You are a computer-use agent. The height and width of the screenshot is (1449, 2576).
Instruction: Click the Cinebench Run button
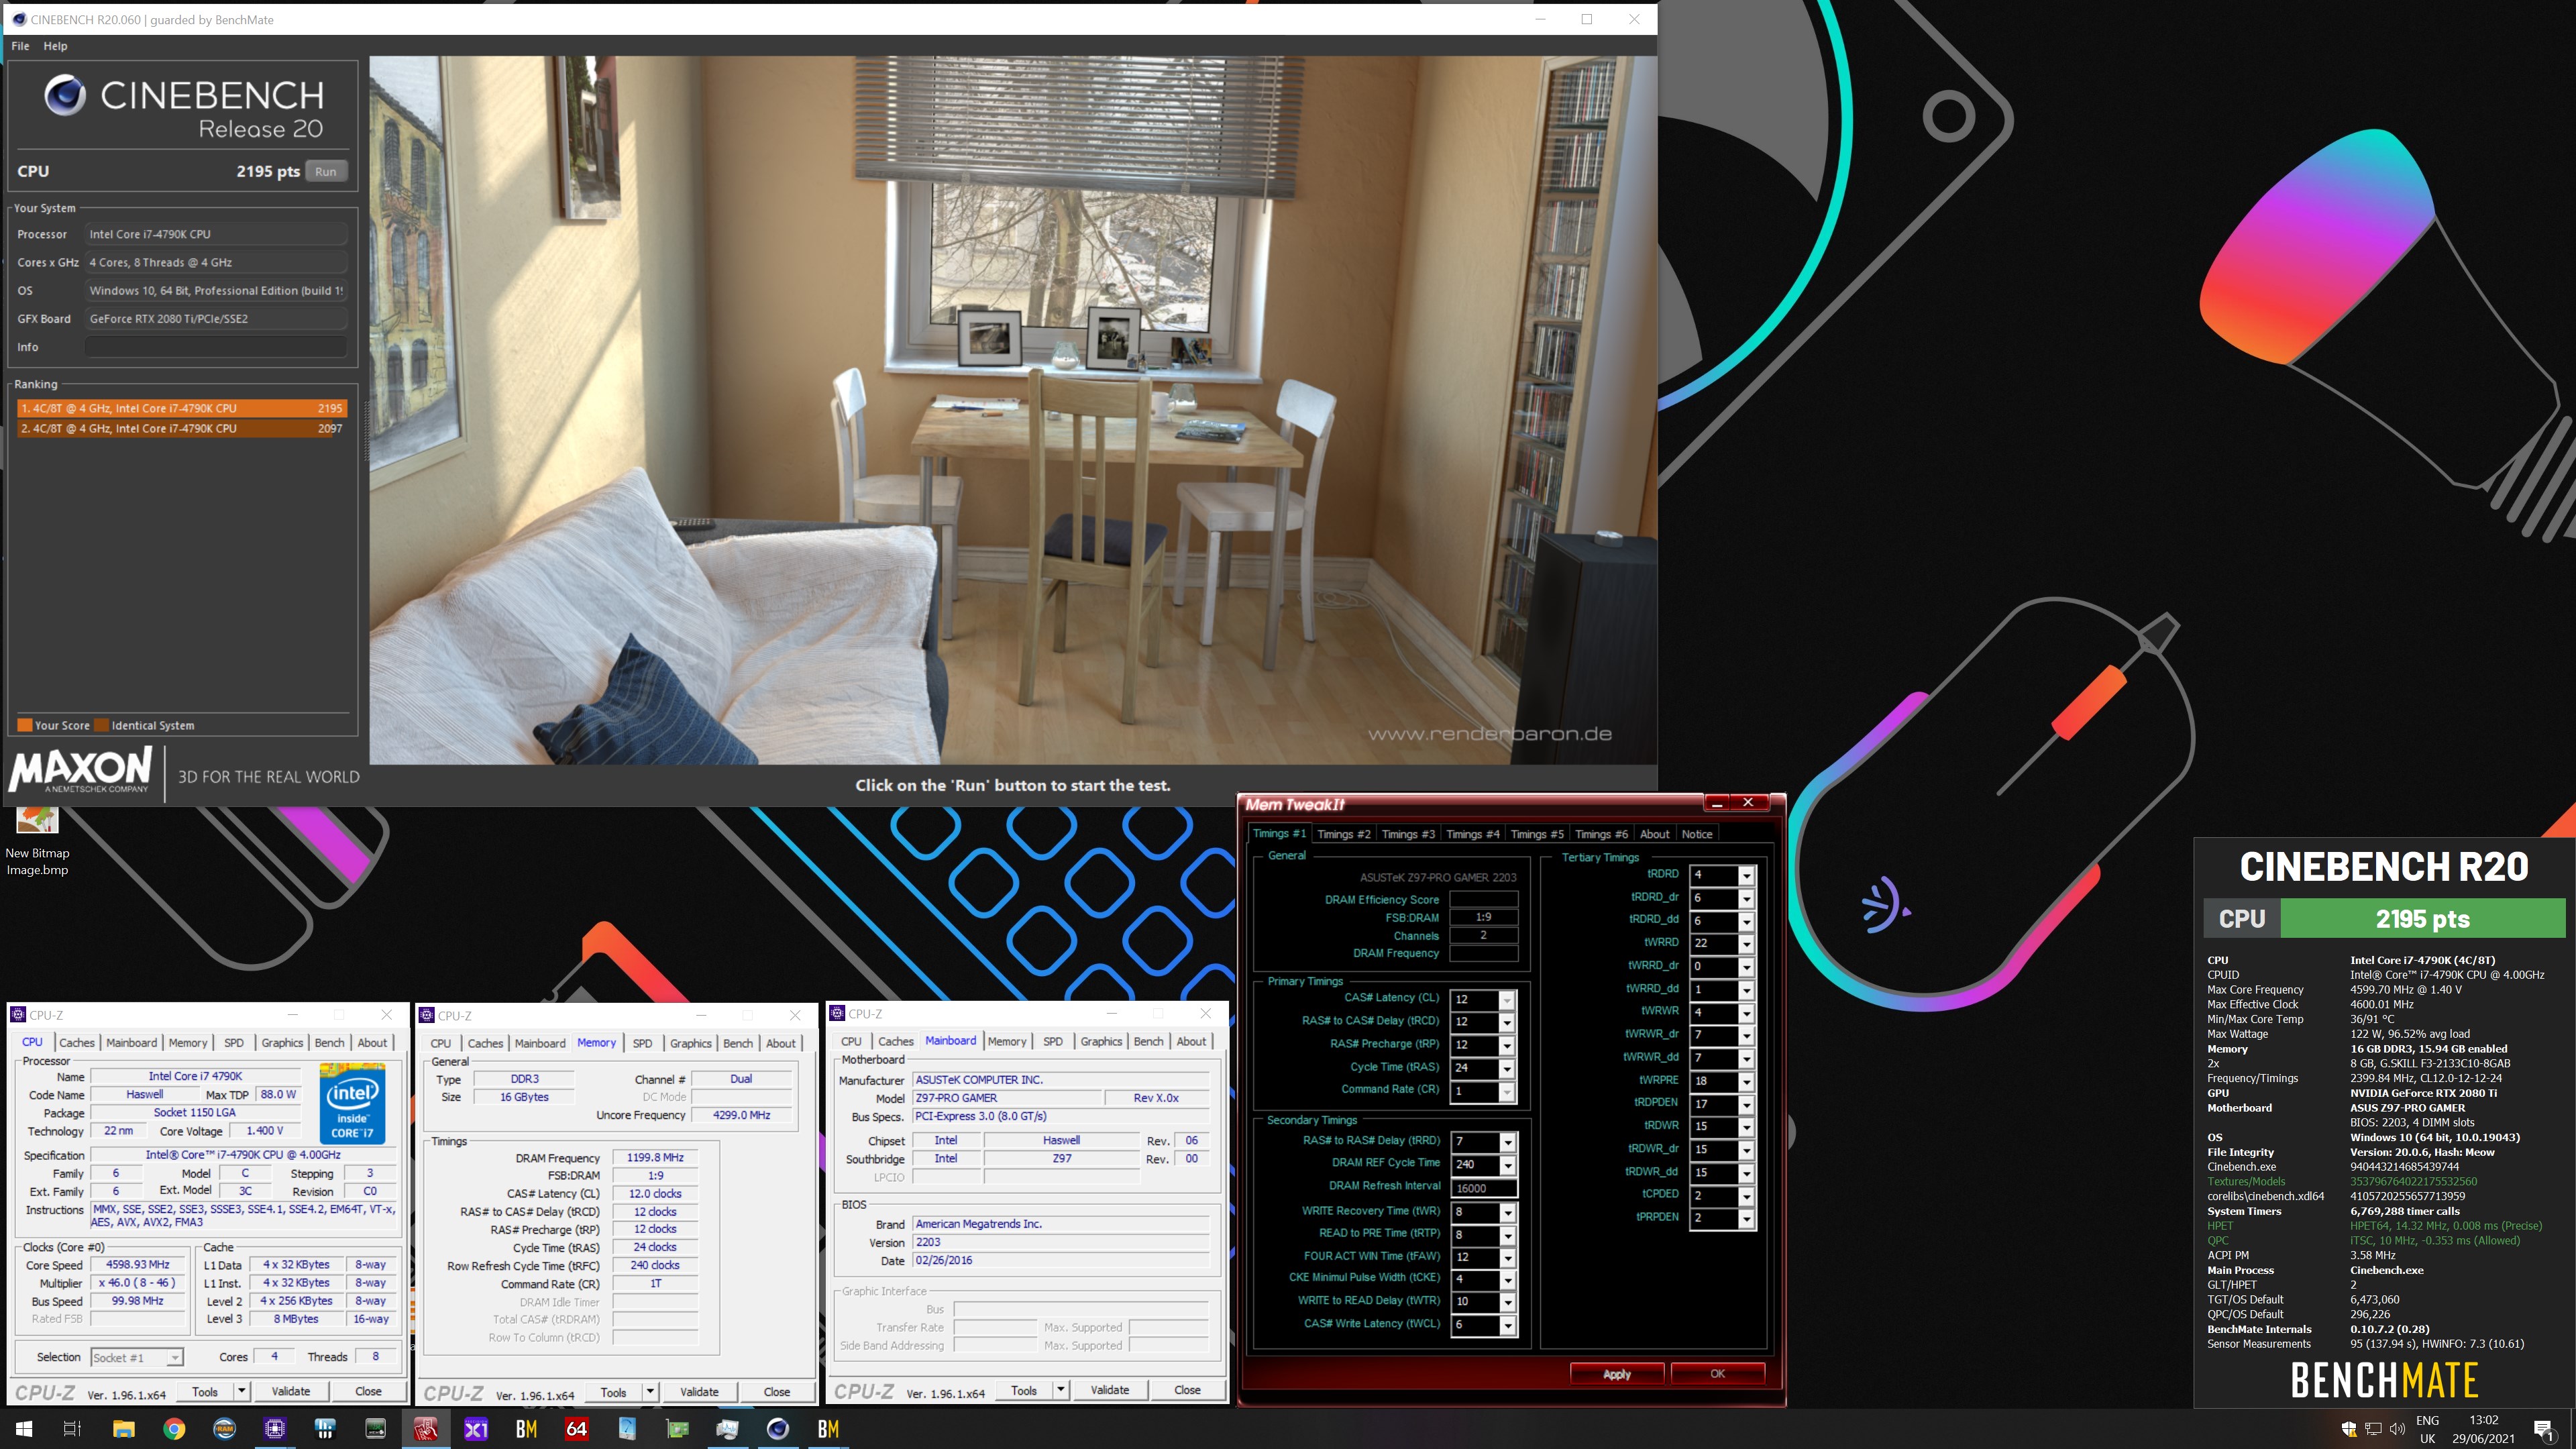pos(326,171)
